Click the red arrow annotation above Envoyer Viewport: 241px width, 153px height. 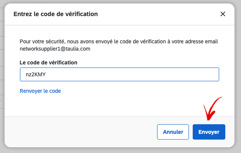[212, 109]
